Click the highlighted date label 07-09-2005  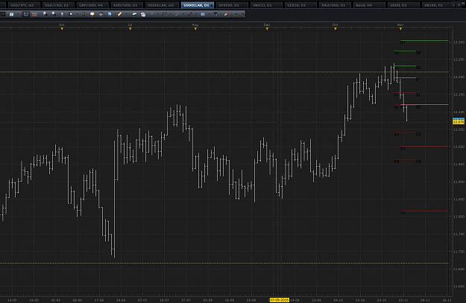tap(280, 300)
